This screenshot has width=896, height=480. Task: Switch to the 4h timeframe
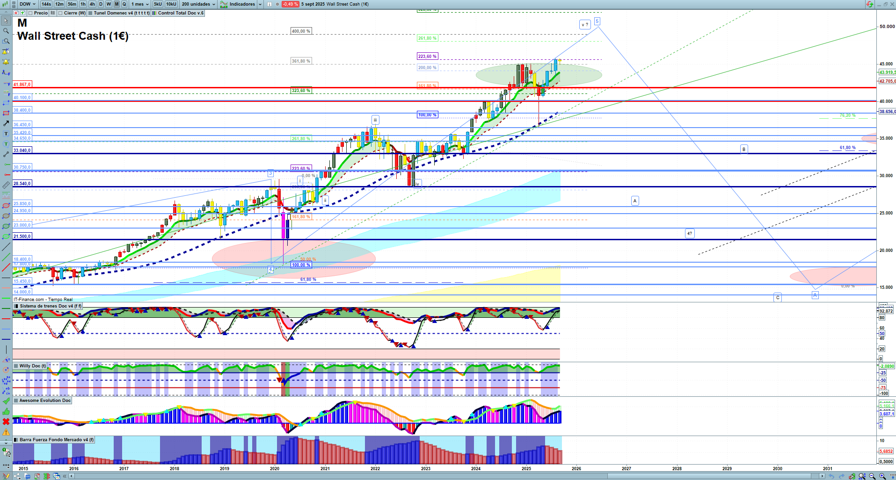pos(92,4)
